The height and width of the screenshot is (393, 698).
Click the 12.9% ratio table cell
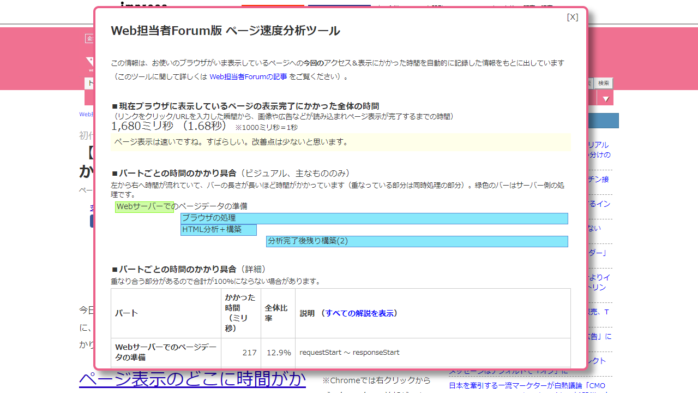pyautogui.click(x=278, y=353)
